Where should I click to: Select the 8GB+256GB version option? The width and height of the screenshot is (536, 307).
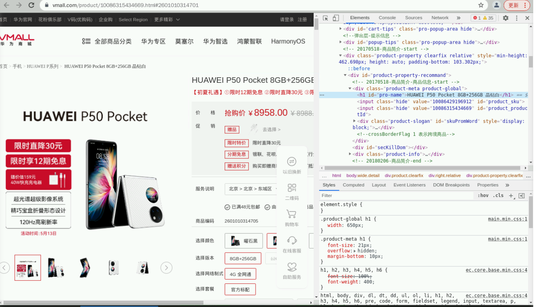[243, 259]
